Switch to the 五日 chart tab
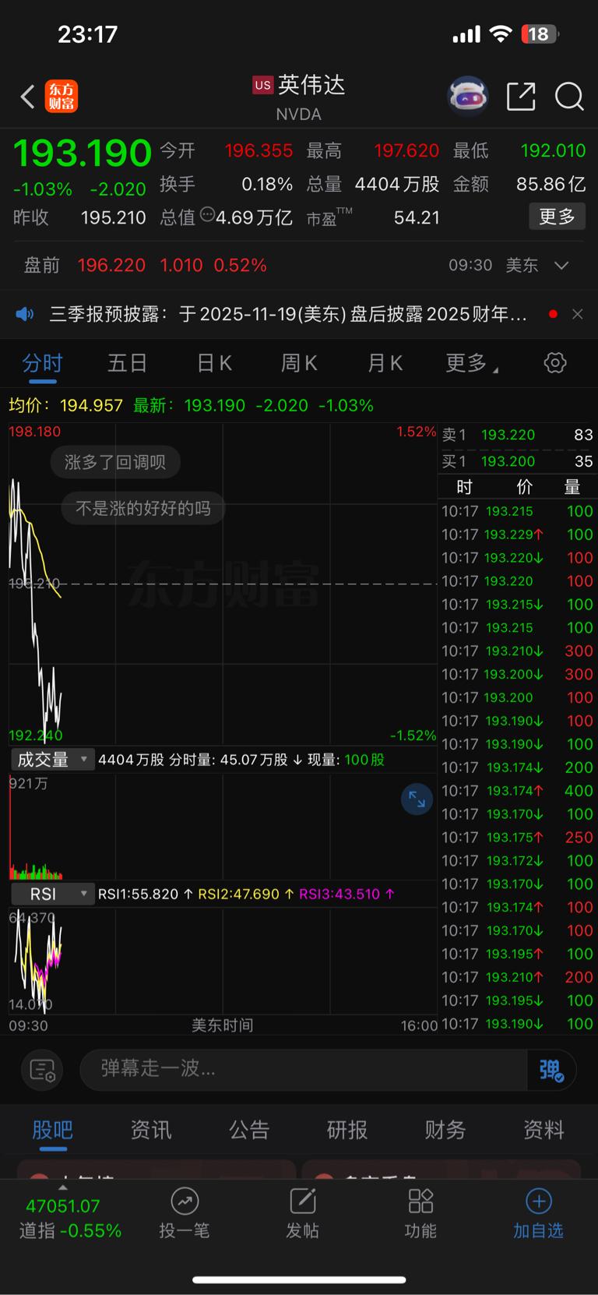 click(x=128, y=363)
